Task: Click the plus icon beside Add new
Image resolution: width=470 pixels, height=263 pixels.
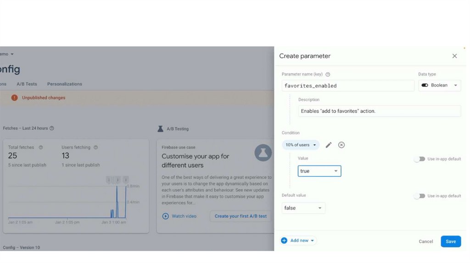Action: pyautogui.click(x=284, y=241)
